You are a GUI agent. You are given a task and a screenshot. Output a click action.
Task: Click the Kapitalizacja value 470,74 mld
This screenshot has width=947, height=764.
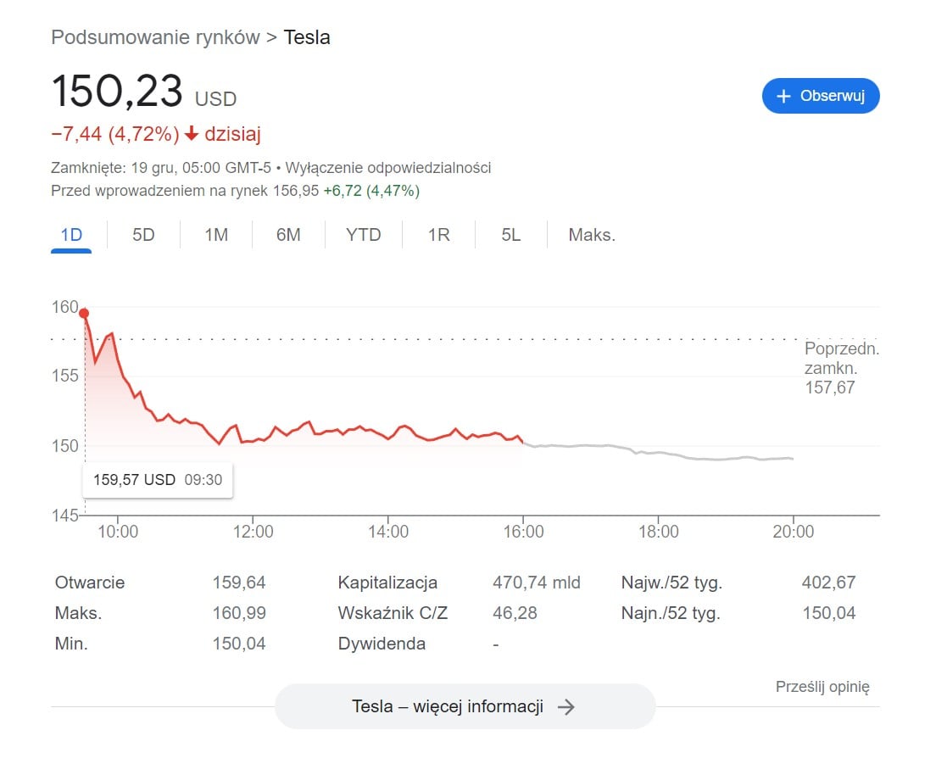tap(536, 583)
